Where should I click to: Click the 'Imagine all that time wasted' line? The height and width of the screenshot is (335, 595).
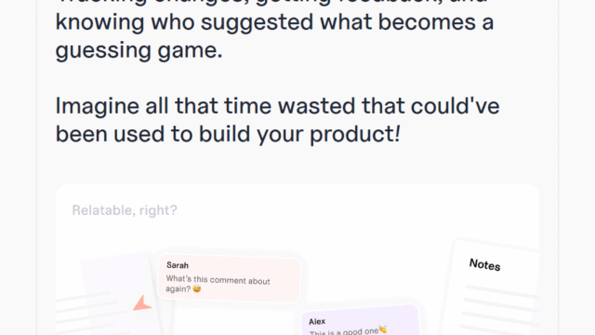pos(277,105)
